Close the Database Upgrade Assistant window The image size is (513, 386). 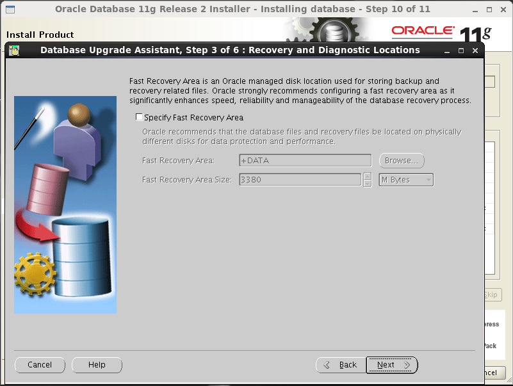(x=475, y=51)
